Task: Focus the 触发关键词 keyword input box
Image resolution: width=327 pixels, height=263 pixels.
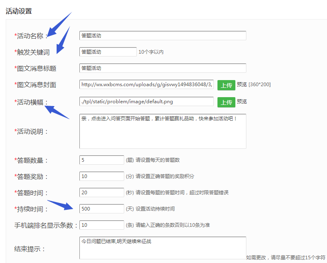Action: pos(108,52)
